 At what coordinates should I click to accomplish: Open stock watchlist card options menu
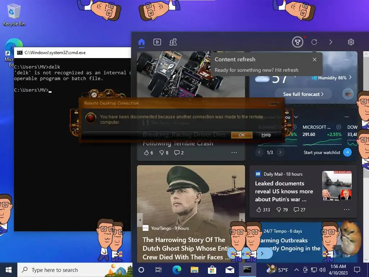click(347, 117)
